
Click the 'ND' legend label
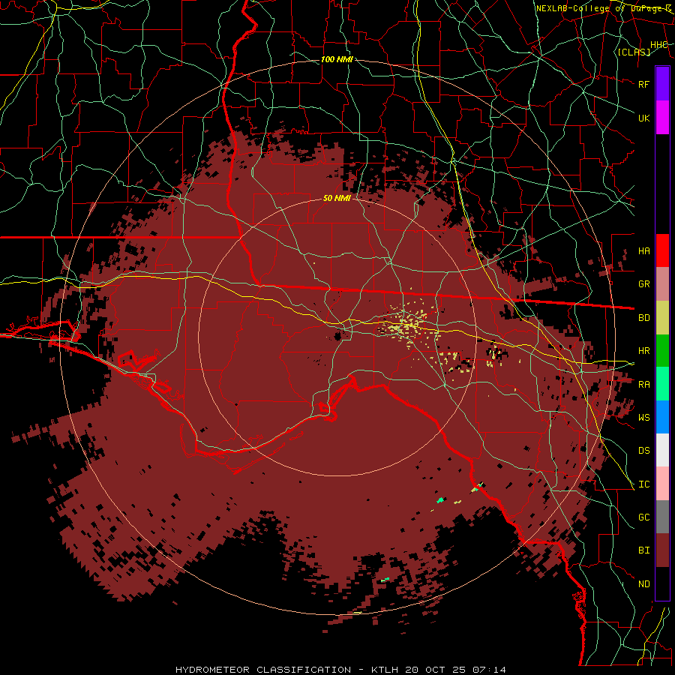[643, 584]
